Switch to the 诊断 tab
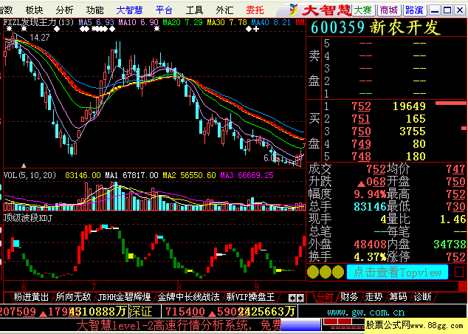Viewport: 468px width, 334px height. (422, 297)
